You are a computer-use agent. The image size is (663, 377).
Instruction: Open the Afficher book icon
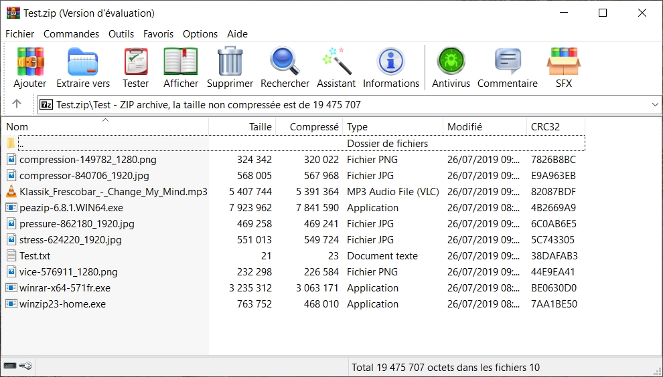181,62
